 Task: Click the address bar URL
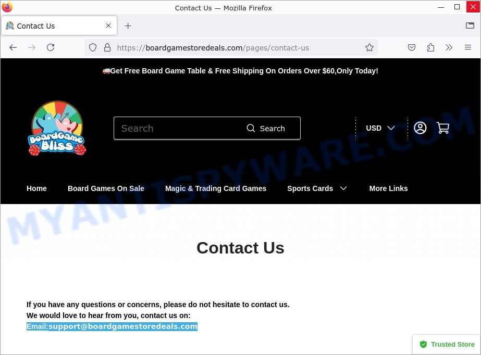pos(213,48)
